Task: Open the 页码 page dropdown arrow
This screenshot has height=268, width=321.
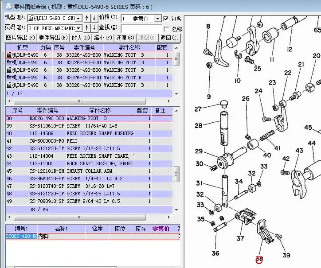Action: click(x=78, y=28)
